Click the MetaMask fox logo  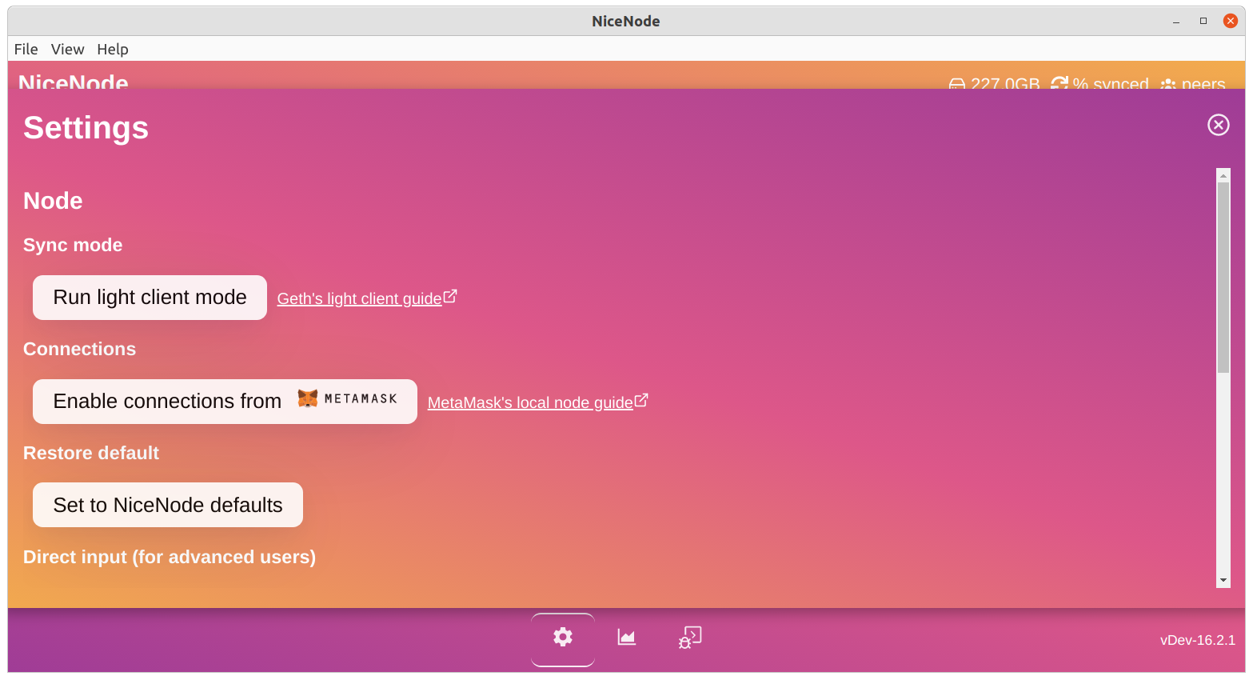[x=308, y=398]
